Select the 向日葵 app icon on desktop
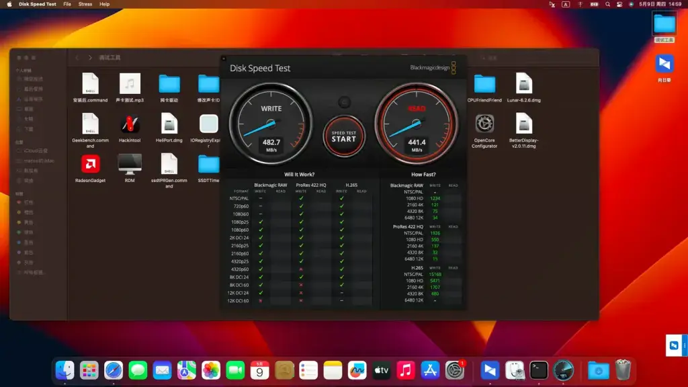Image resolution: width=688 pixels, height=387 pixels. pos(664,68)
